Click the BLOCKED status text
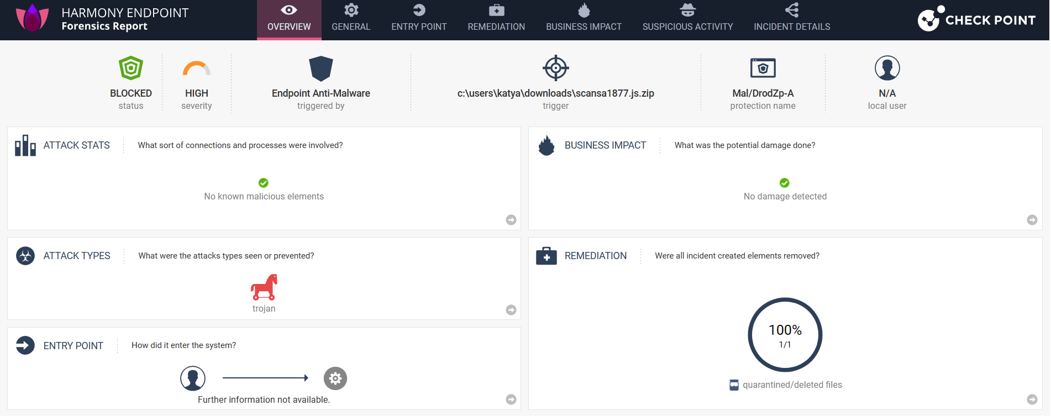 [x=131, y=93]
